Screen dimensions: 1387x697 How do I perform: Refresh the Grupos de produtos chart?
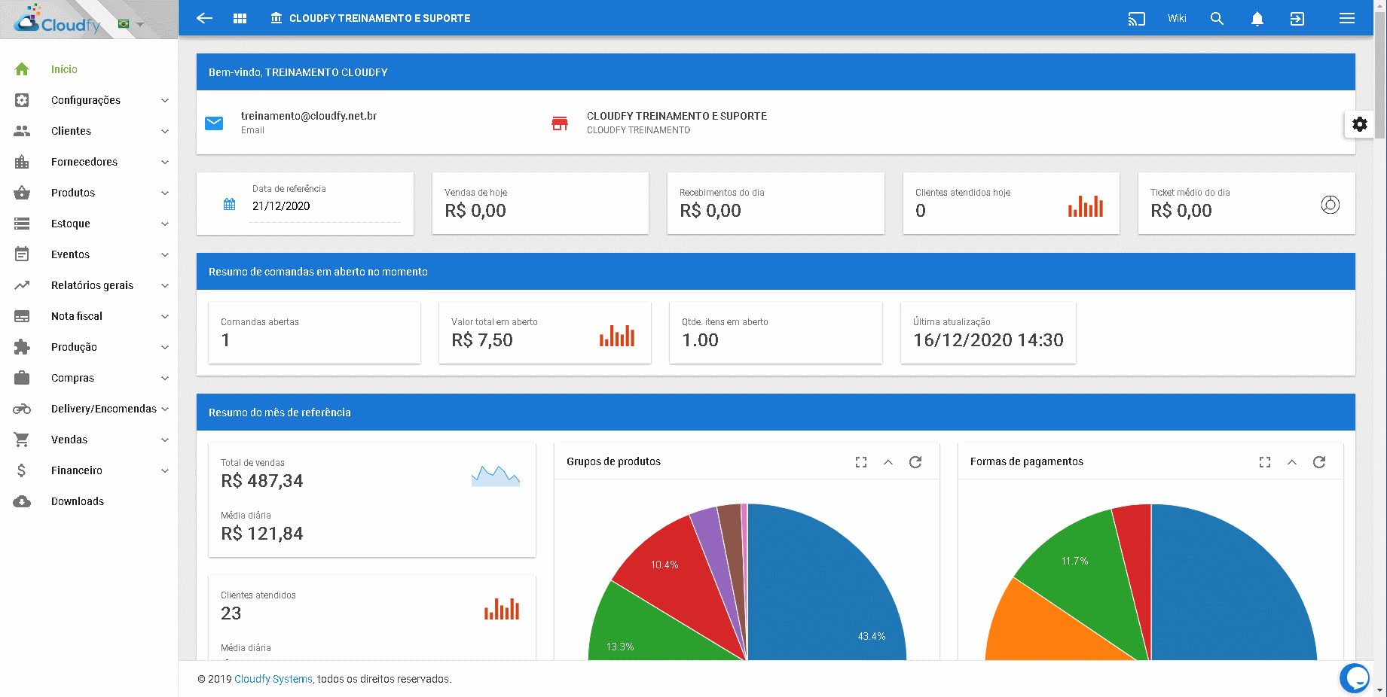[915, 462]
